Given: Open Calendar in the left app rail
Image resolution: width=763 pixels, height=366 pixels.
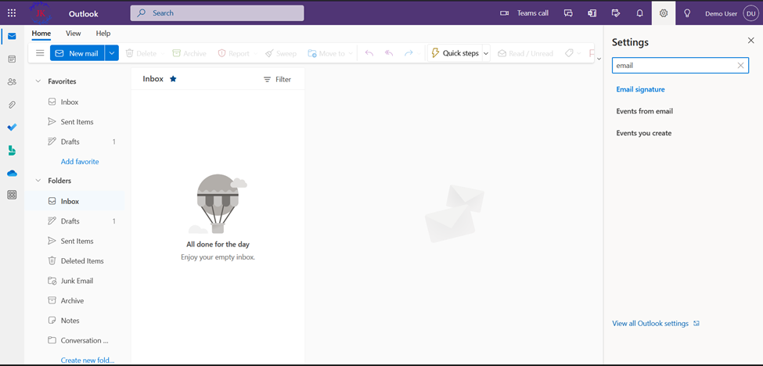Looking at the screenshot, I should pyautogui.click(x=13, y=59).
